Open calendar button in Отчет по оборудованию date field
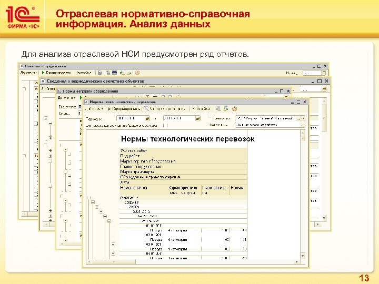Viewport: 379px width, 284px height. click(x=323, y=73)
